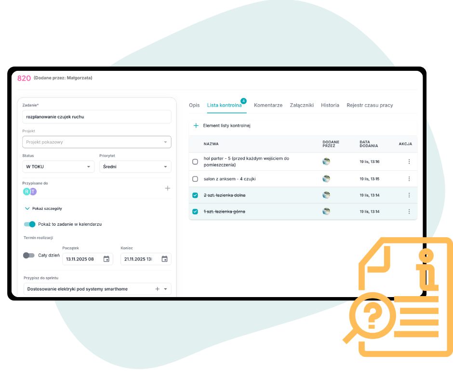Click plus icon in sprint field

click(157, 289)
